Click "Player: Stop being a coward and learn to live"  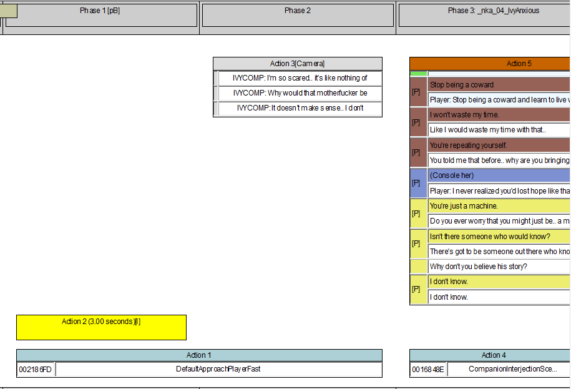point(499,100)
